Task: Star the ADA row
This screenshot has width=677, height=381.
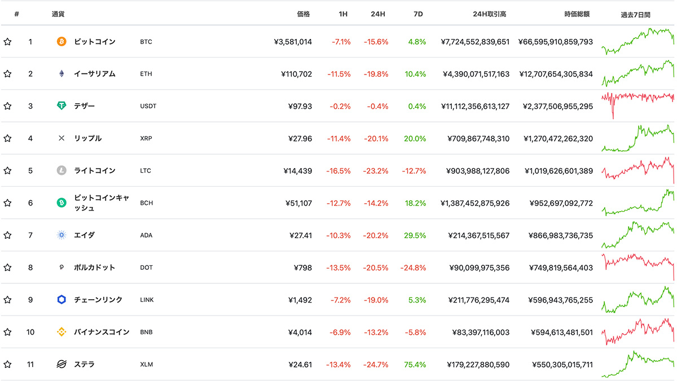Action: pyautogui.click(x=7, y=235)
